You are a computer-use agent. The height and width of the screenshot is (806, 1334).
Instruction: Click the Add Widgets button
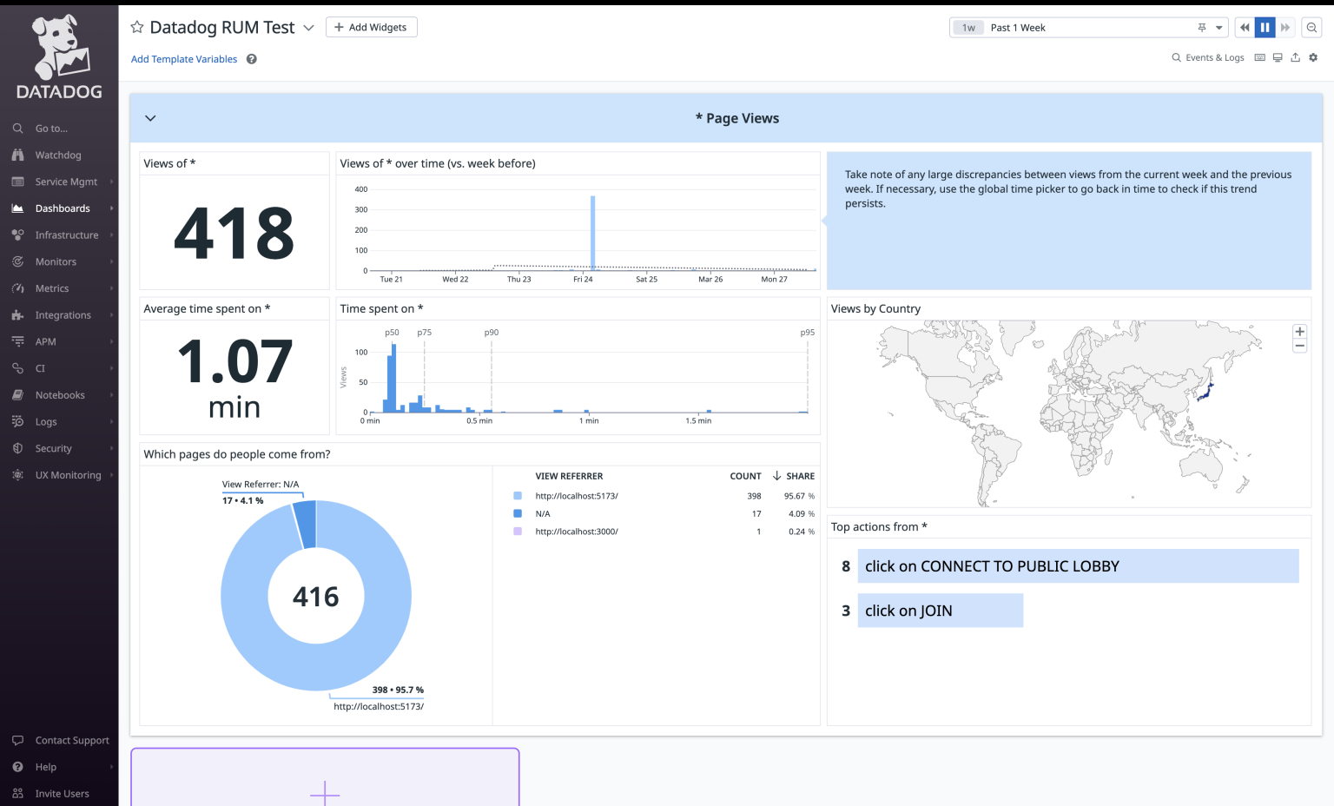tap(372, 27)
